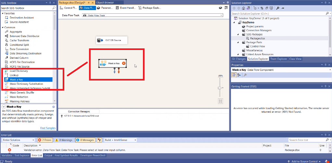Click the Mask a Key error icon
The image size is (332, 163).
[x=124, y=63]
